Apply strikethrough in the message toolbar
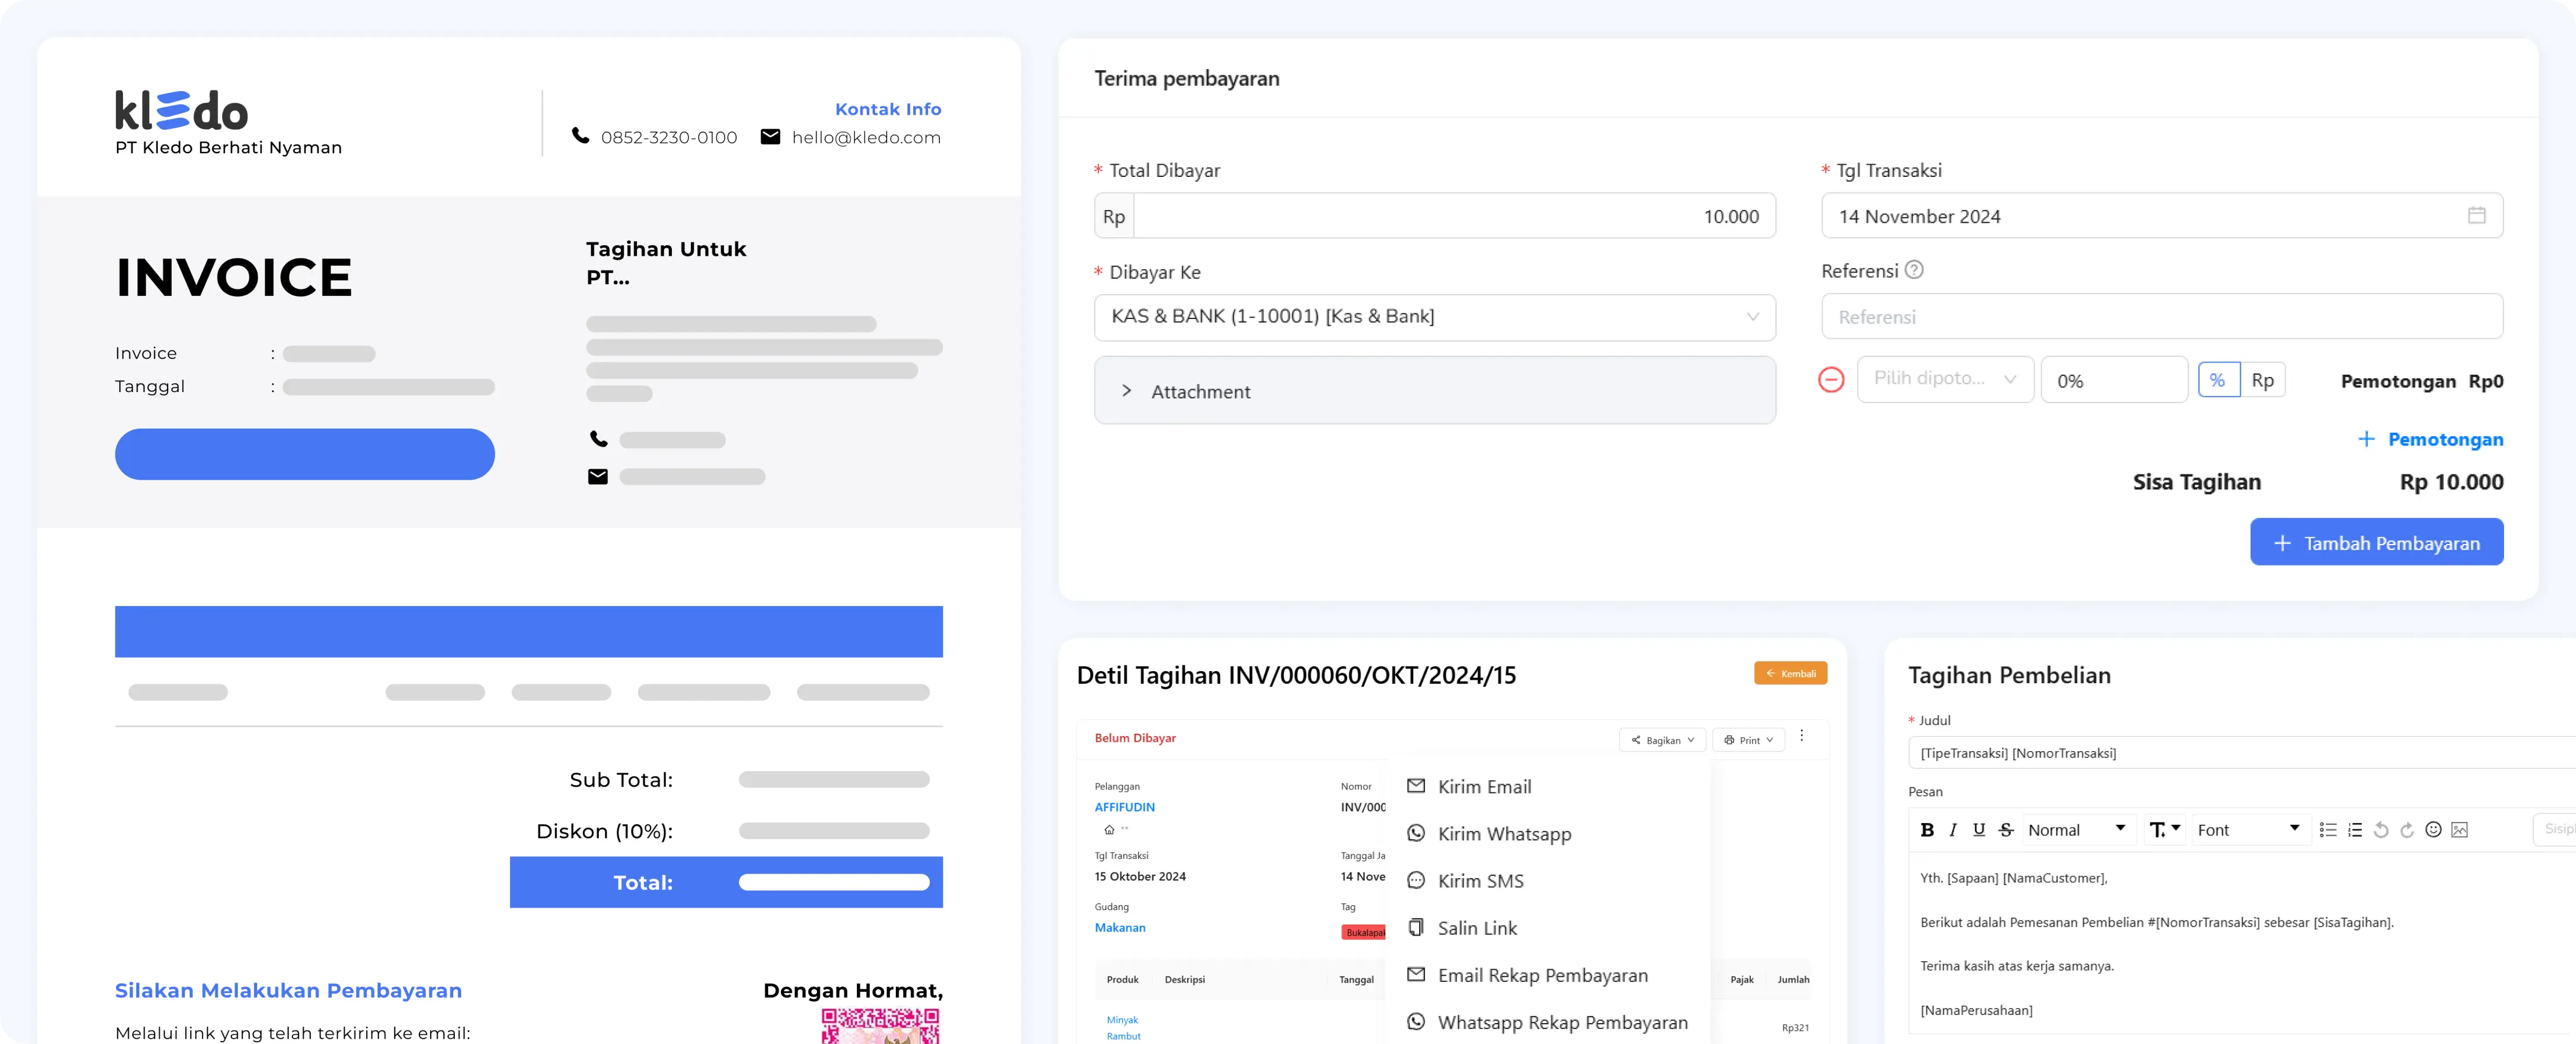Image resolution: width=2576 pixels, height=1044 pixels. pos(2006,830)
